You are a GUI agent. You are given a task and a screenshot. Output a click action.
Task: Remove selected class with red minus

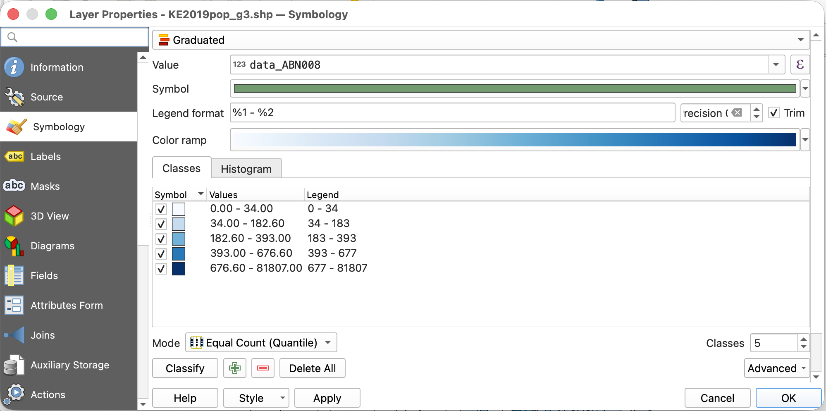263,368
